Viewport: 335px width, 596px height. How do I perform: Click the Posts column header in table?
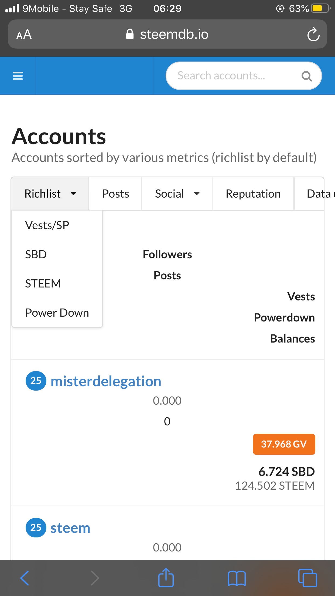click(x=167, y=275)
